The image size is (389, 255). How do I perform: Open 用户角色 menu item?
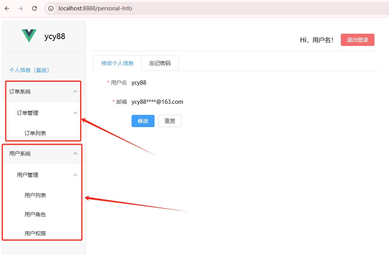coord(35,214)
